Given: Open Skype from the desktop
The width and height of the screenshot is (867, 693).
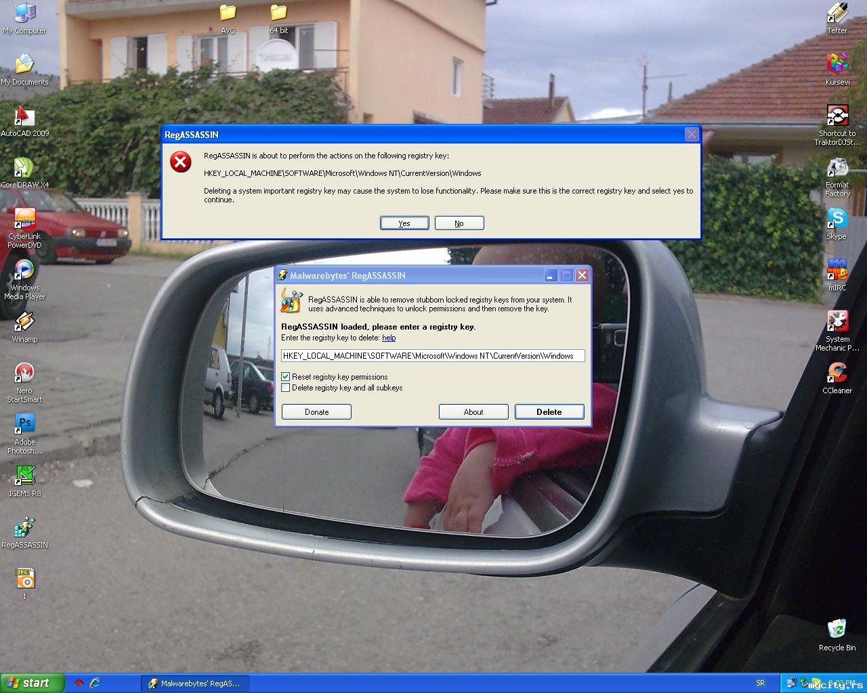Looking at the screenshot, I should click(x=837, y=224).
